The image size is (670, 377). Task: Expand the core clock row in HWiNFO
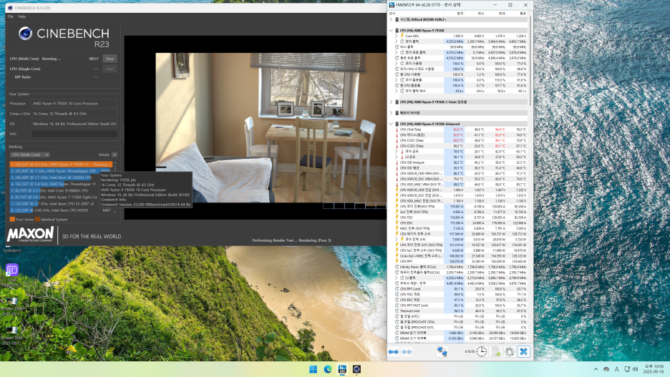397,41
